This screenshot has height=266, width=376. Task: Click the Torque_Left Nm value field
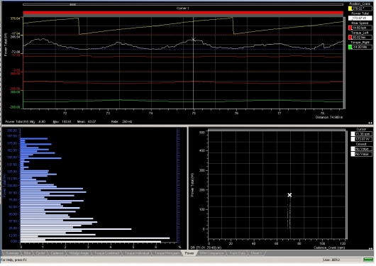click(362, 38)
